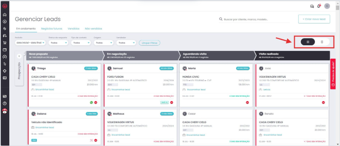Click Encaminhar lead on Samuel's card
The height and width of the screenshot is (146, 340).
click(x=121, y=89)
